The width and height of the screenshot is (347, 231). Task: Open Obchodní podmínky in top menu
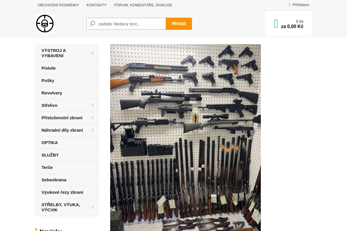coord(58,5)
